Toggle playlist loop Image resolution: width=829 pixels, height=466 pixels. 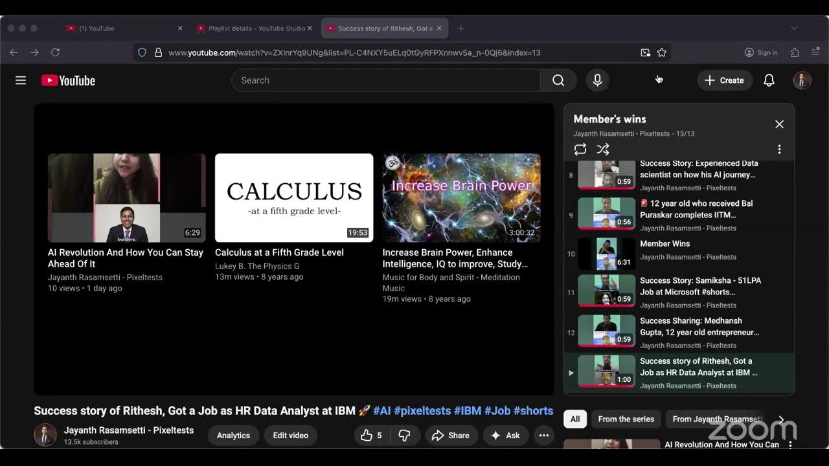click(580, 150)
